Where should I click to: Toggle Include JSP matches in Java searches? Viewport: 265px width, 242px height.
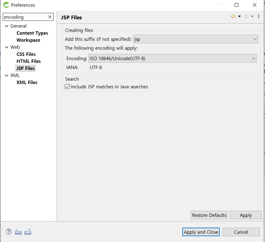pyautogui.click(x=67, y=86)
